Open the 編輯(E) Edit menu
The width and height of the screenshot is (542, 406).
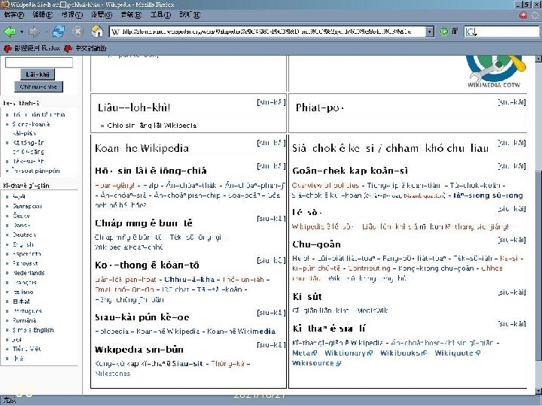click(43, 15)
